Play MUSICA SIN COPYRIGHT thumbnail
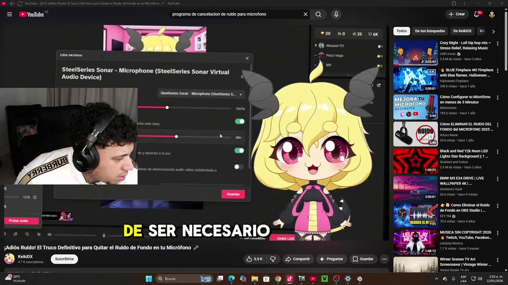This screenshot has height=285, width=508. point(416,242)
